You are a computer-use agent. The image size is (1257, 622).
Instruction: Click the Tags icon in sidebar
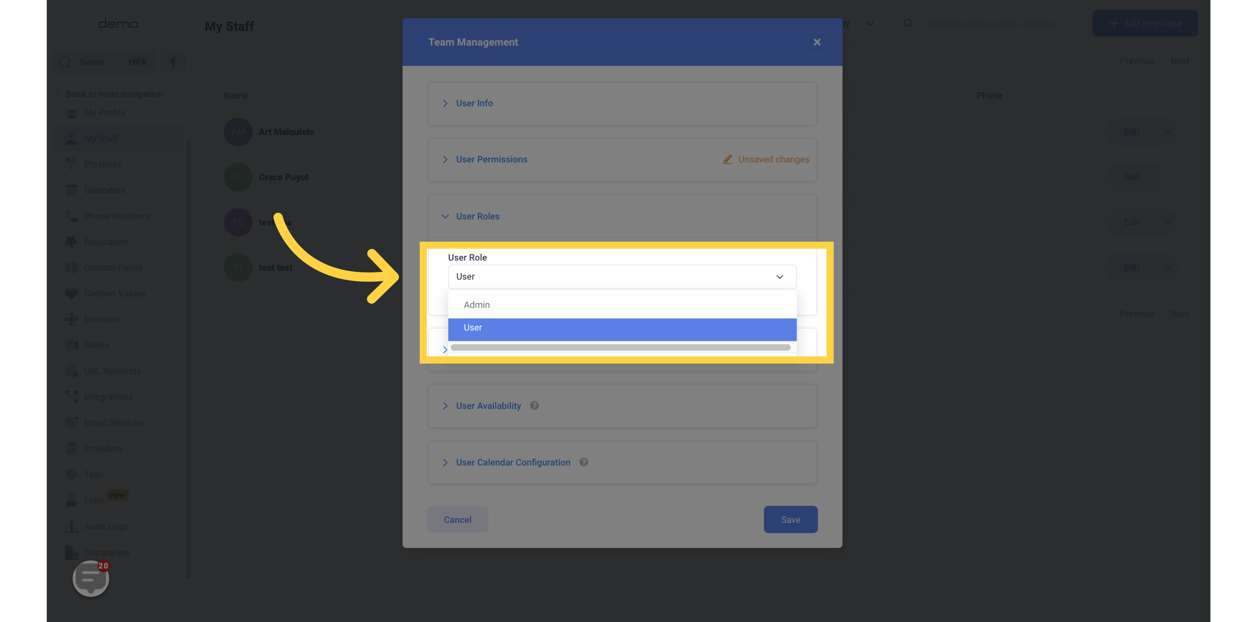point(71,474)
